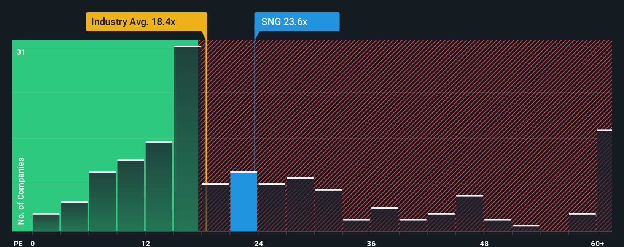Click the first histogram bar at PE 0

[46, 222]
